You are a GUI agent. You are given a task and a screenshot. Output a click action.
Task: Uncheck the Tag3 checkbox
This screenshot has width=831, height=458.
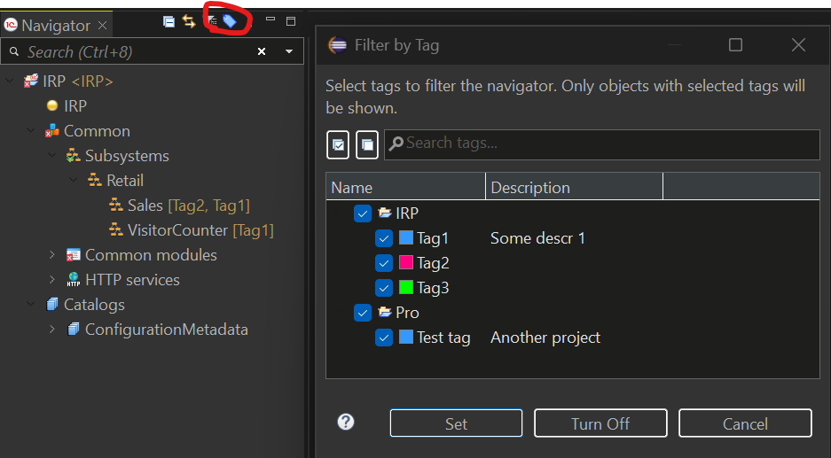click(384, 288)
